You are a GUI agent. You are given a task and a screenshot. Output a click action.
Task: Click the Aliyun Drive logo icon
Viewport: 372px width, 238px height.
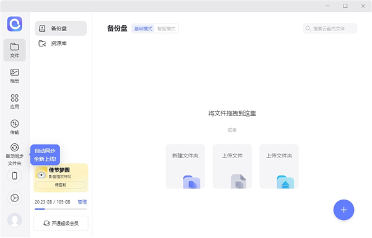[15, 24]
